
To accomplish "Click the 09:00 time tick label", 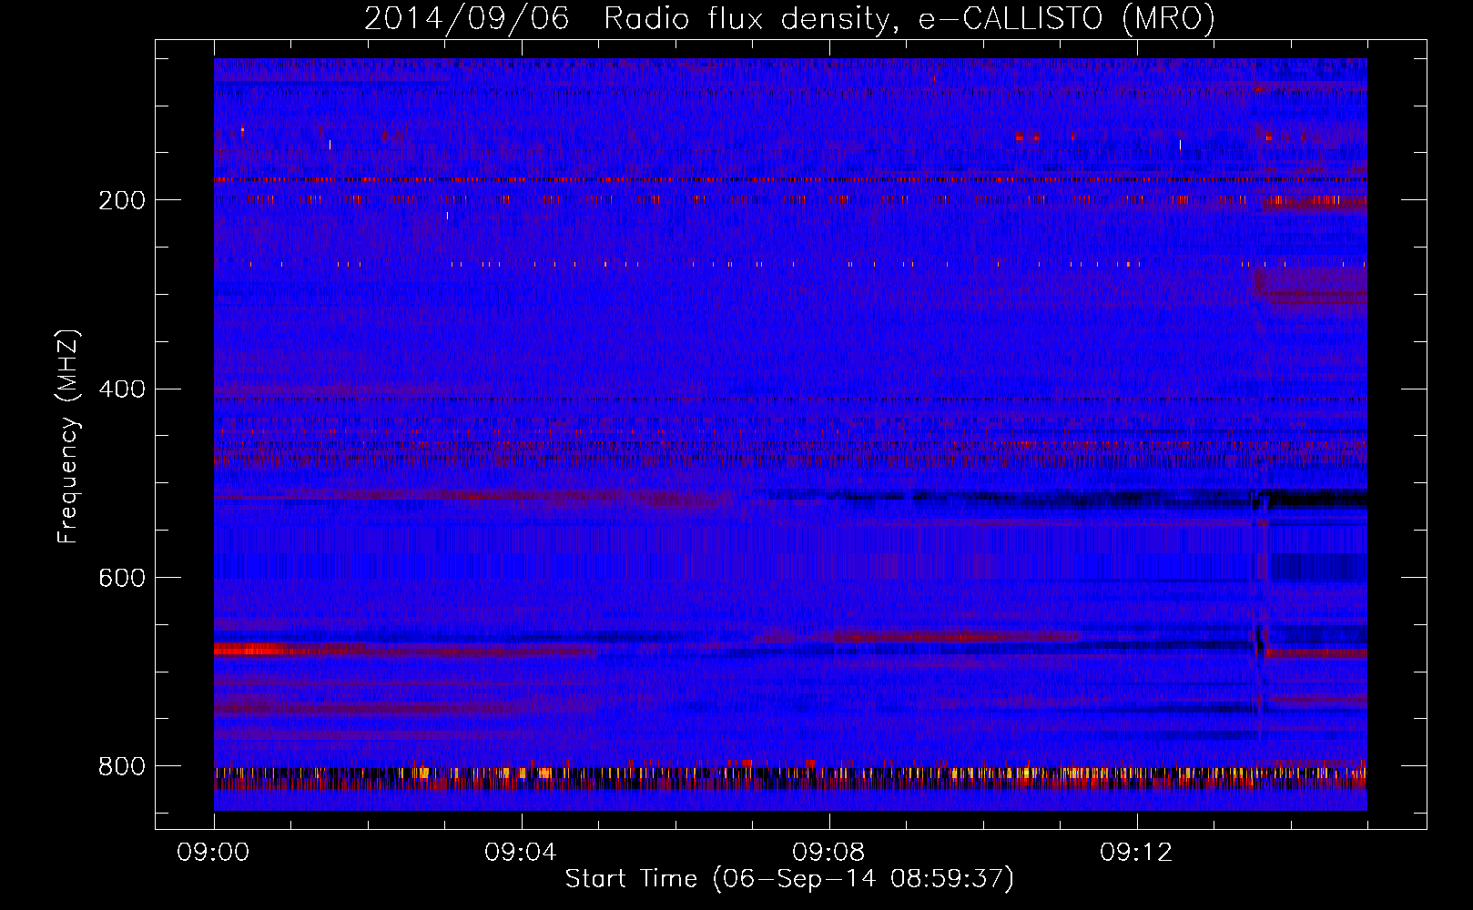I will [x=213, y=852].
